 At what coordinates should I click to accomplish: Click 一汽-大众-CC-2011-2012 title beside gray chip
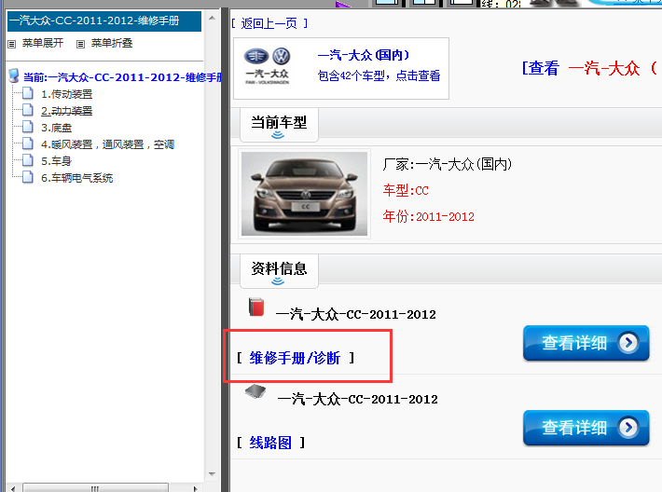click(x=358, y=399)
